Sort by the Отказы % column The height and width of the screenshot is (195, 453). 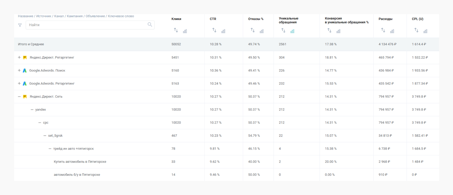coord(253,30)
